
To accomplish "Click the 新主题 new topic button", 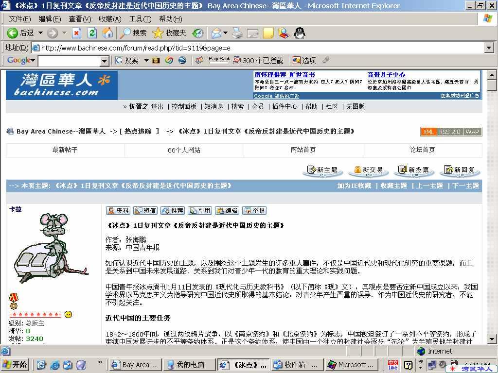I will tap(323, 170).
